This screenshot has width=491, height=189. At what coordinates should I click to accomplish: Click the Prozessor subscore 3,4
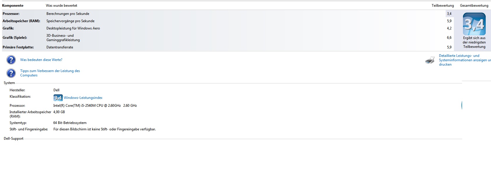449,14
